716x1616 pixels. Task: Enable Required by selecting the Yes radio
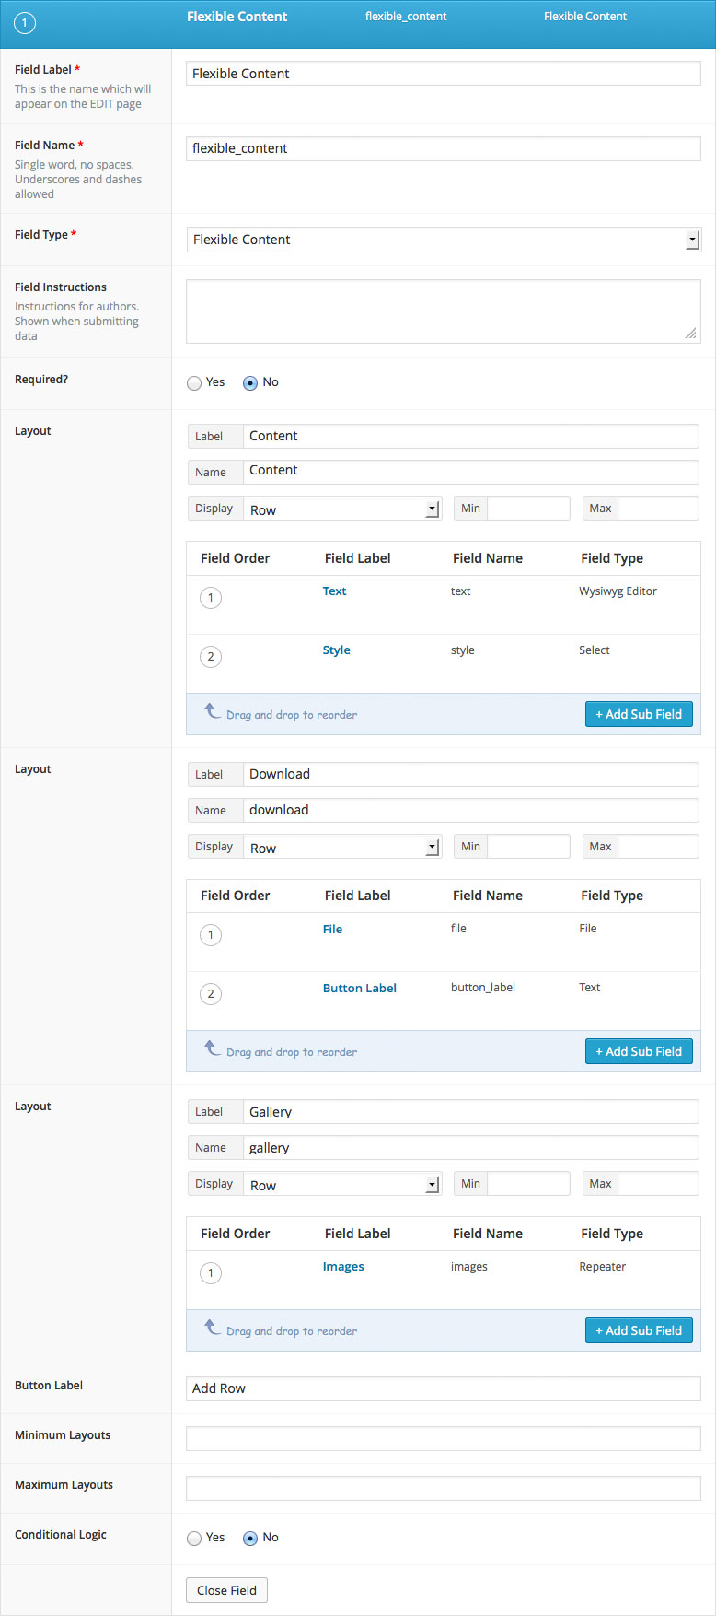(194, 381)
